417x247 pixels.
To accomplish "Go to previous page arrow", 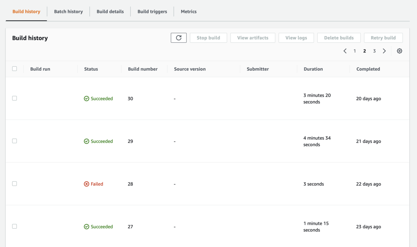I will pos(345,51).
